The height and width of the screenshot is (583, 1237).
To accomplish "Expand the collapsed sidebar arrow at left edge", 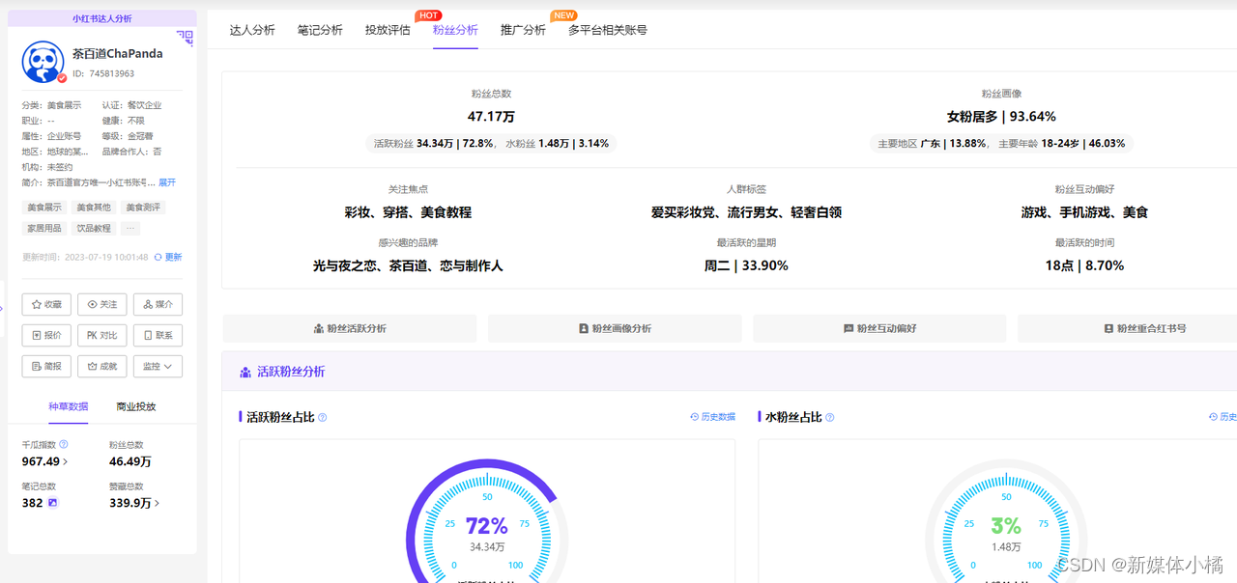I will coord(2,308).
